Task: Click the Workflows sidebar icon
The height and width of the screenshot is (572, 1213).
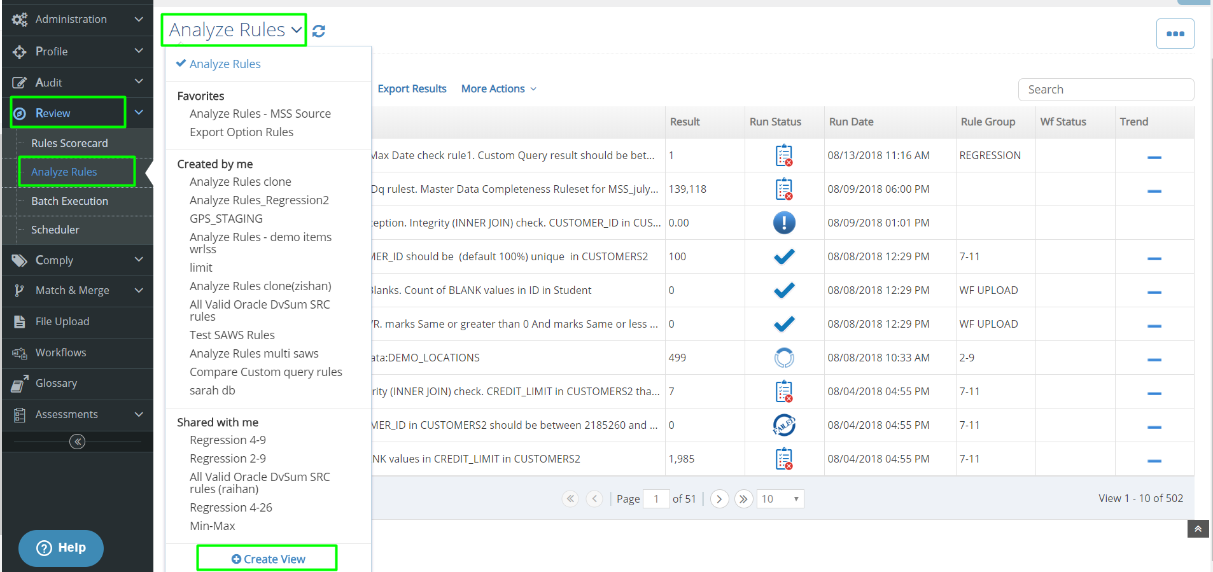Action: point(20,352)
